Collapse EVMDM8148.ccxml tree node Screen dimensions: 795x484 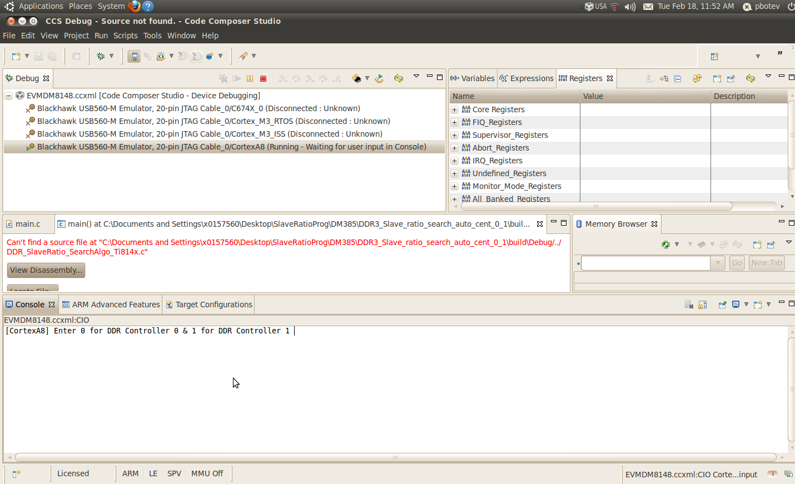click(9, 96)
